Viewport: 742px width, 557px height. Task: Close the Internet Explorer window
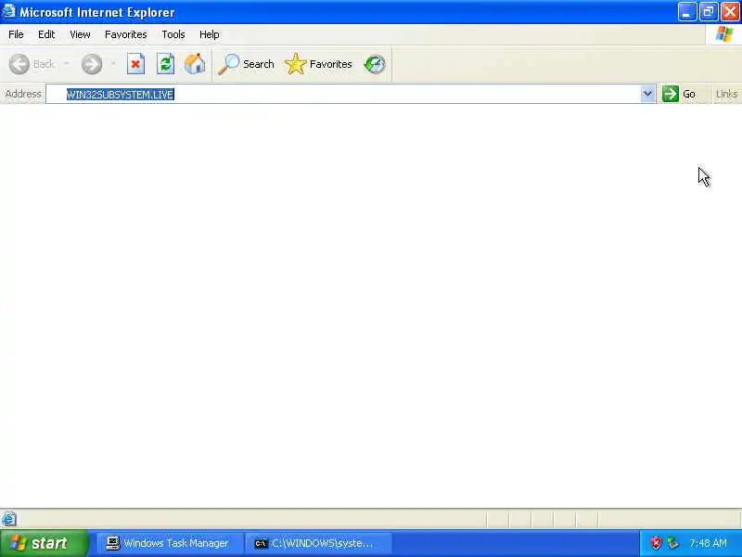click(730, 12)
